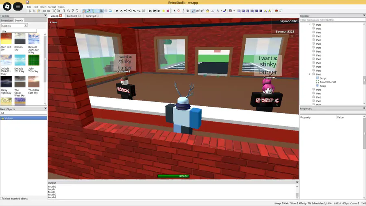
Task: Click Szymon2328 in the player list
Action: click(285, 31)
